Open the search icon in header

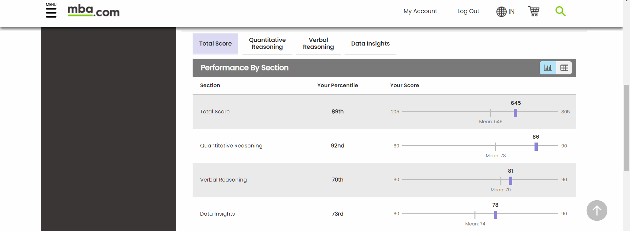click(x=561, y=11)
